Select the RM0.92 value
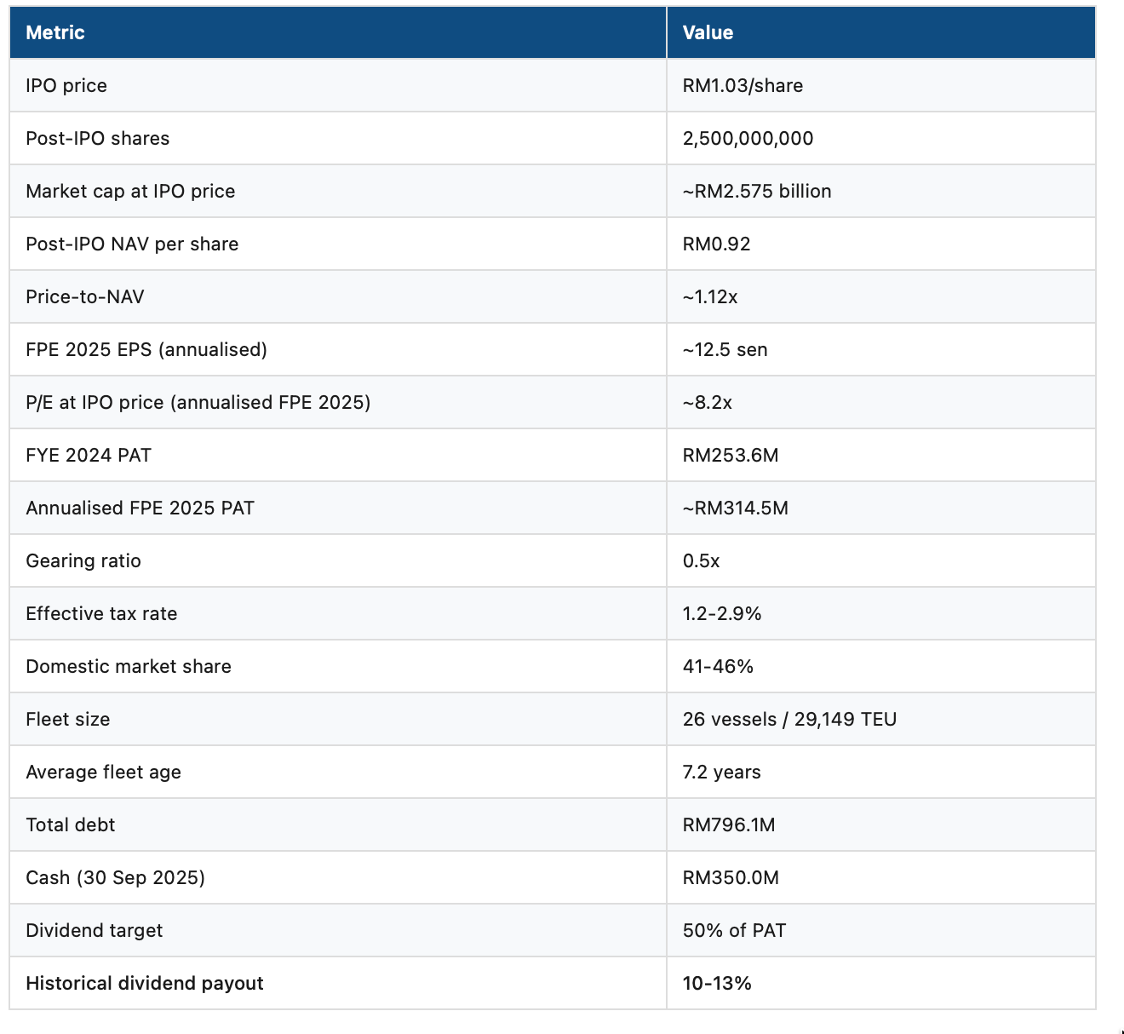 point(716,244)
